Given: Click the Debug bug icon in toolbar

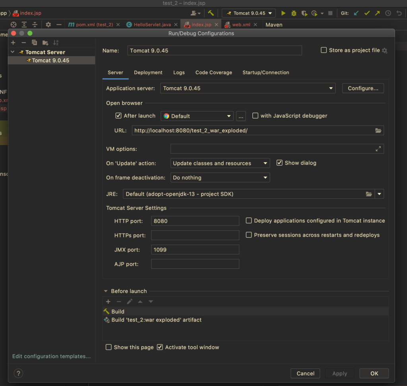Looking at the screenshot, I should pyautogui.click(x=294, y=13).
